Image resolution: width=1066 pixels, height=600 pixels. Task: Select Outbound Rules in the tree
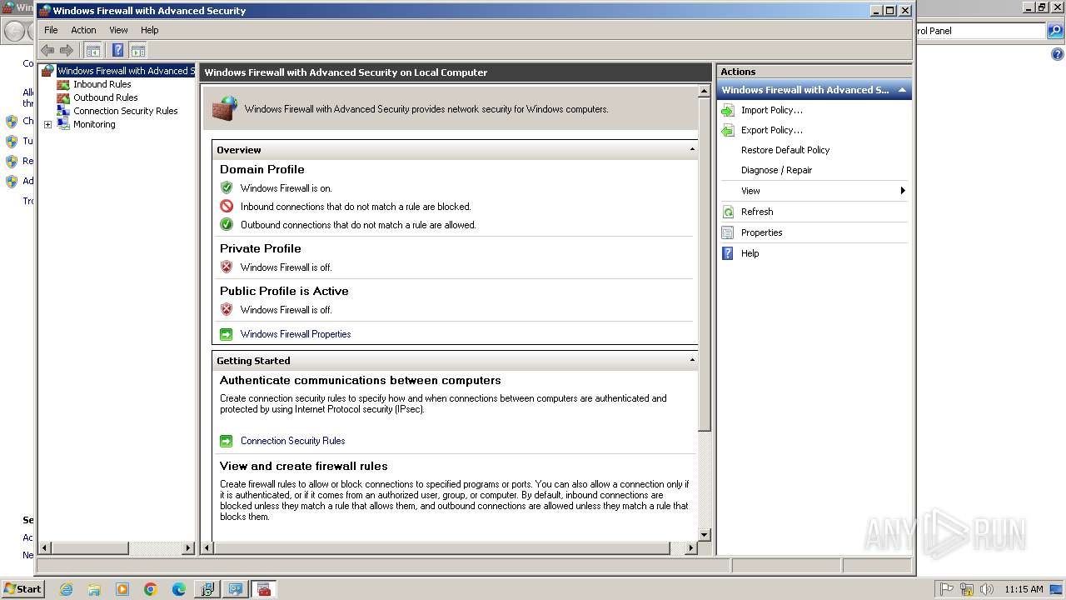click(x=106, y=97)
